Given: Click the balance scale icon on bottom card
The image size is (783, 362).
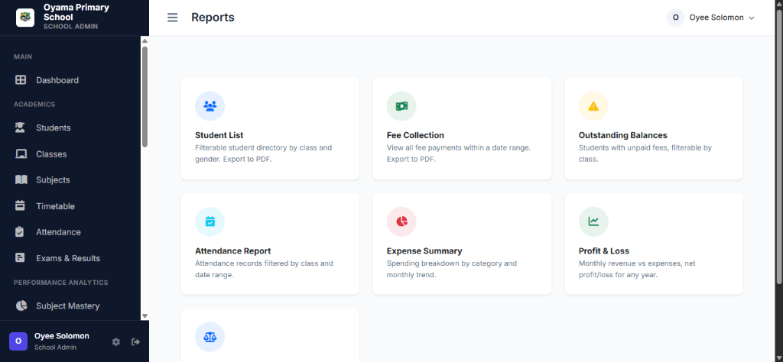Looking at the screenshot, I should [x=210, y=337].
